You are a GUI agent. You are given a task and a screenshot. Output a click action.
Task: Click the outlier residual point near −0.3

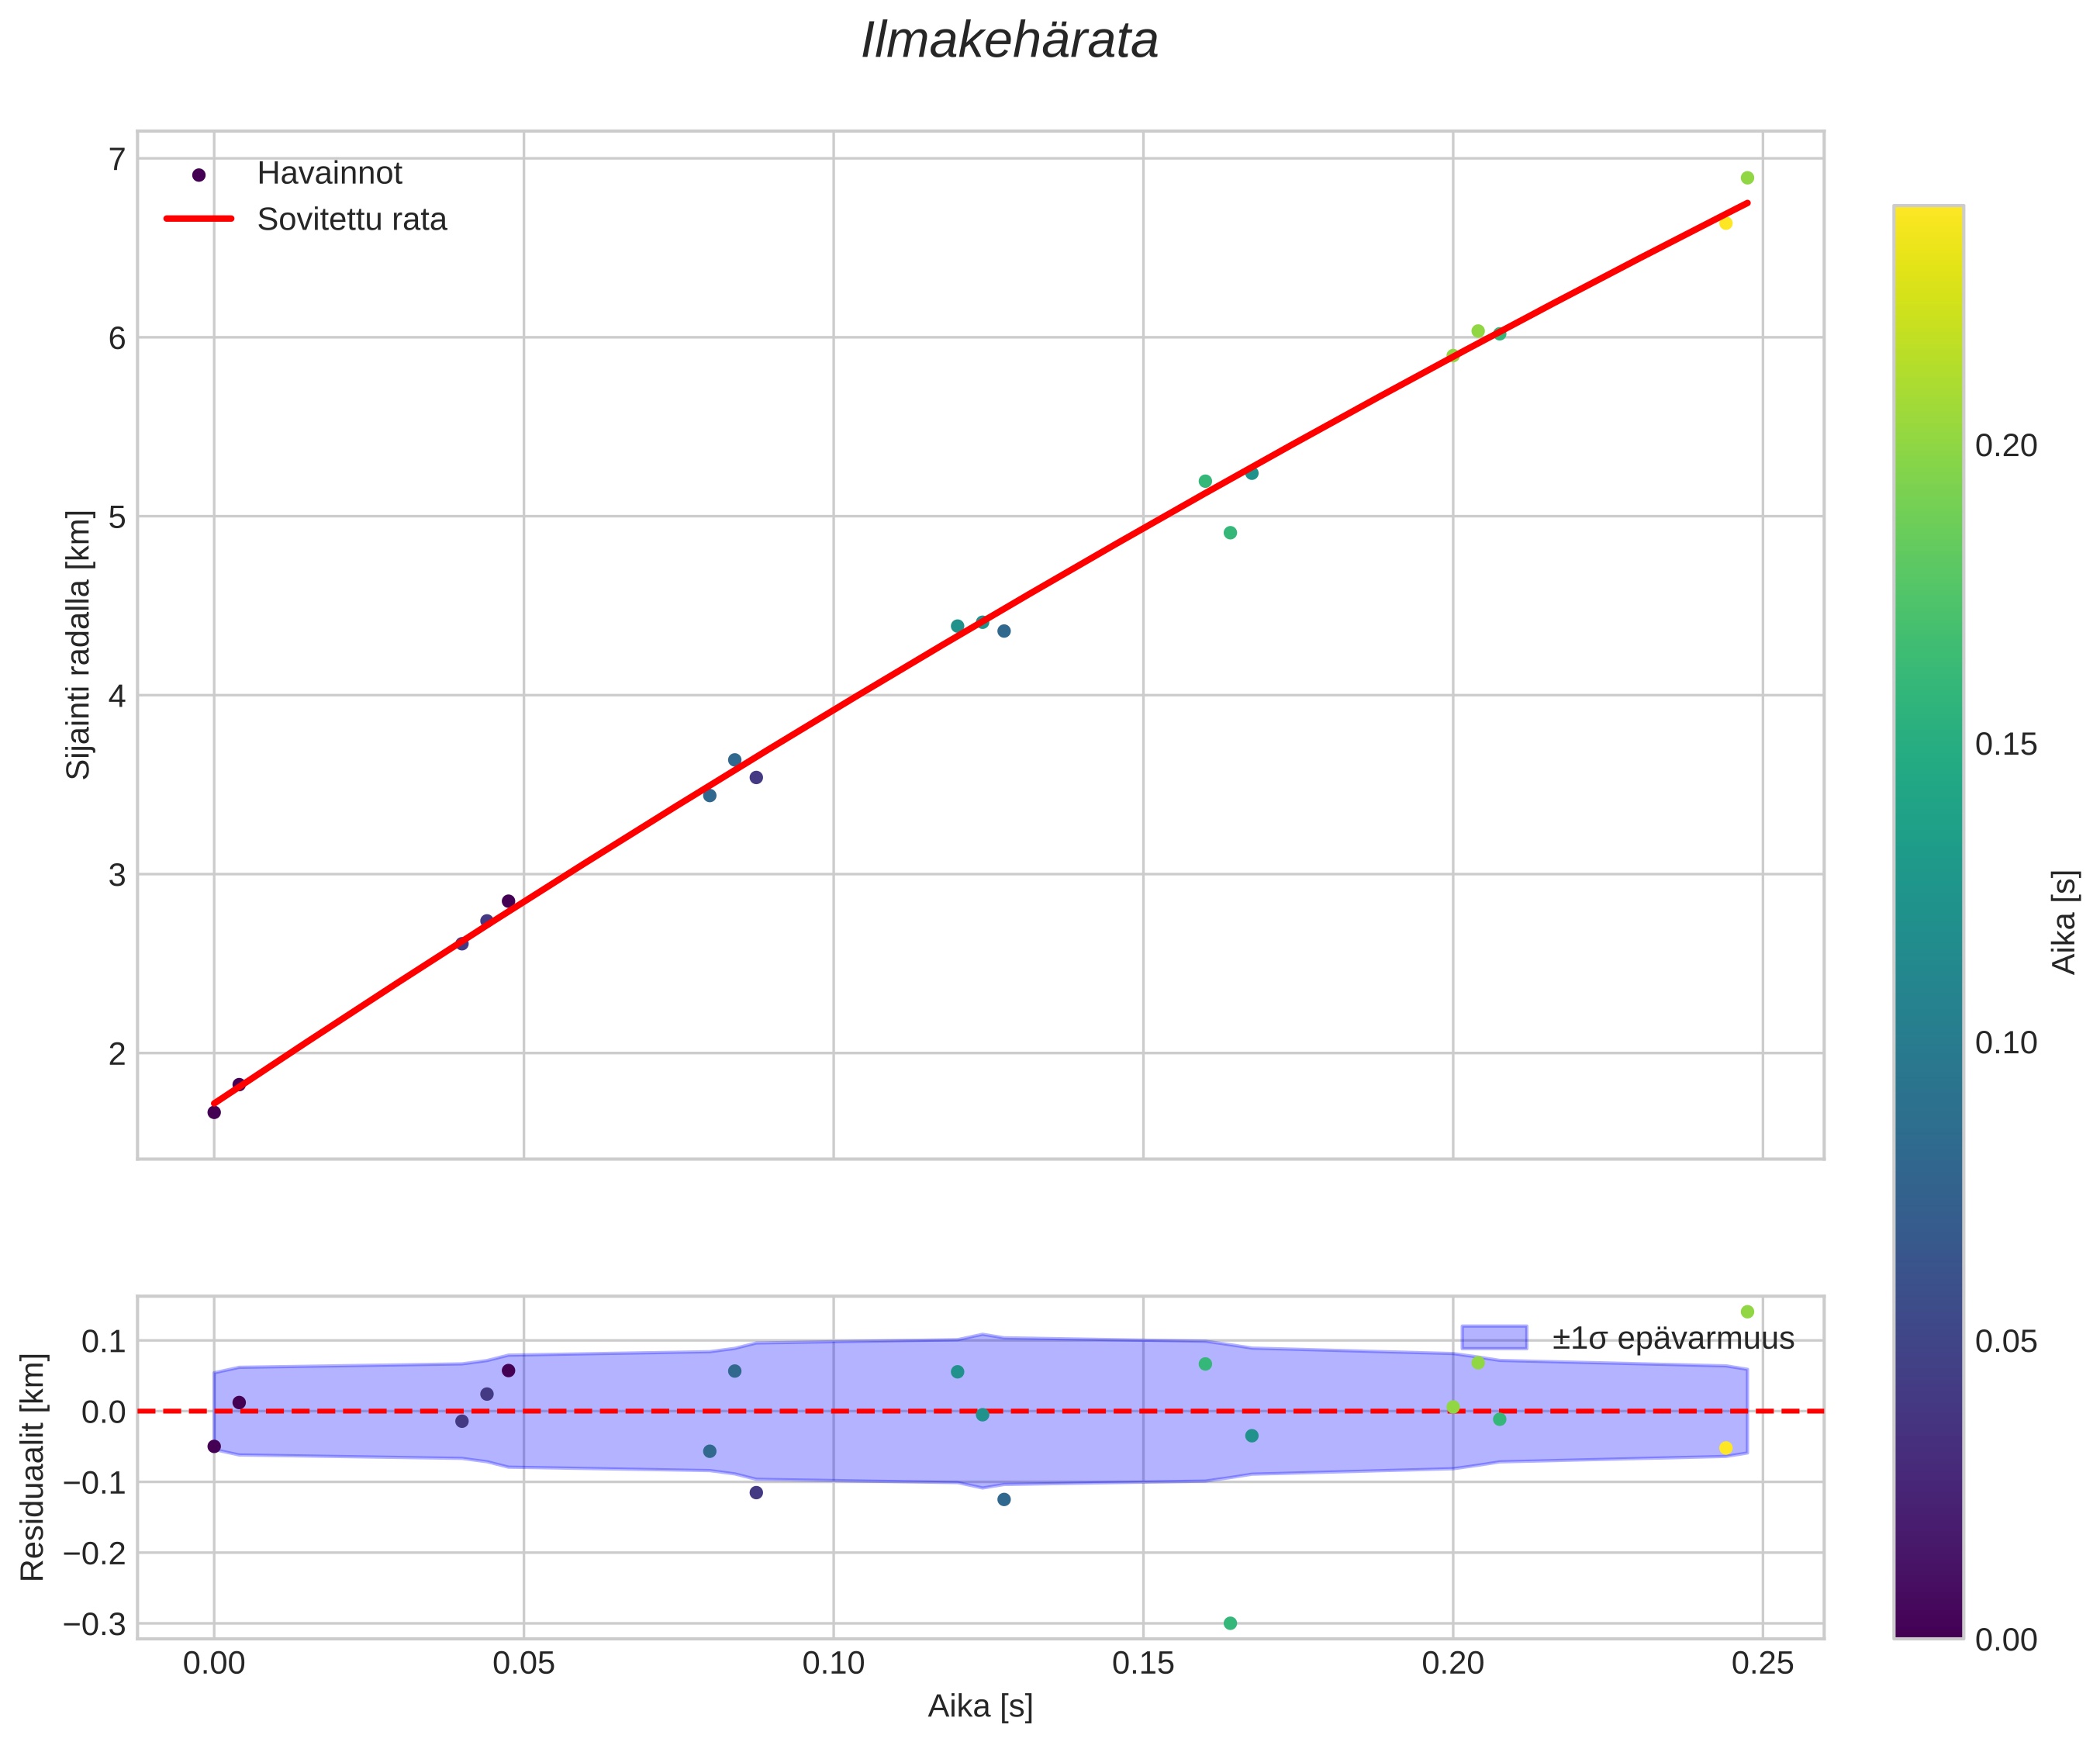coord(1230,1623)
